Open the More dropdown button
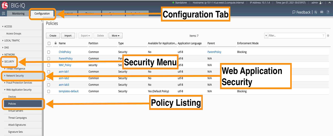Viewport: 333px width, 136px height. [x=116, y=36]
